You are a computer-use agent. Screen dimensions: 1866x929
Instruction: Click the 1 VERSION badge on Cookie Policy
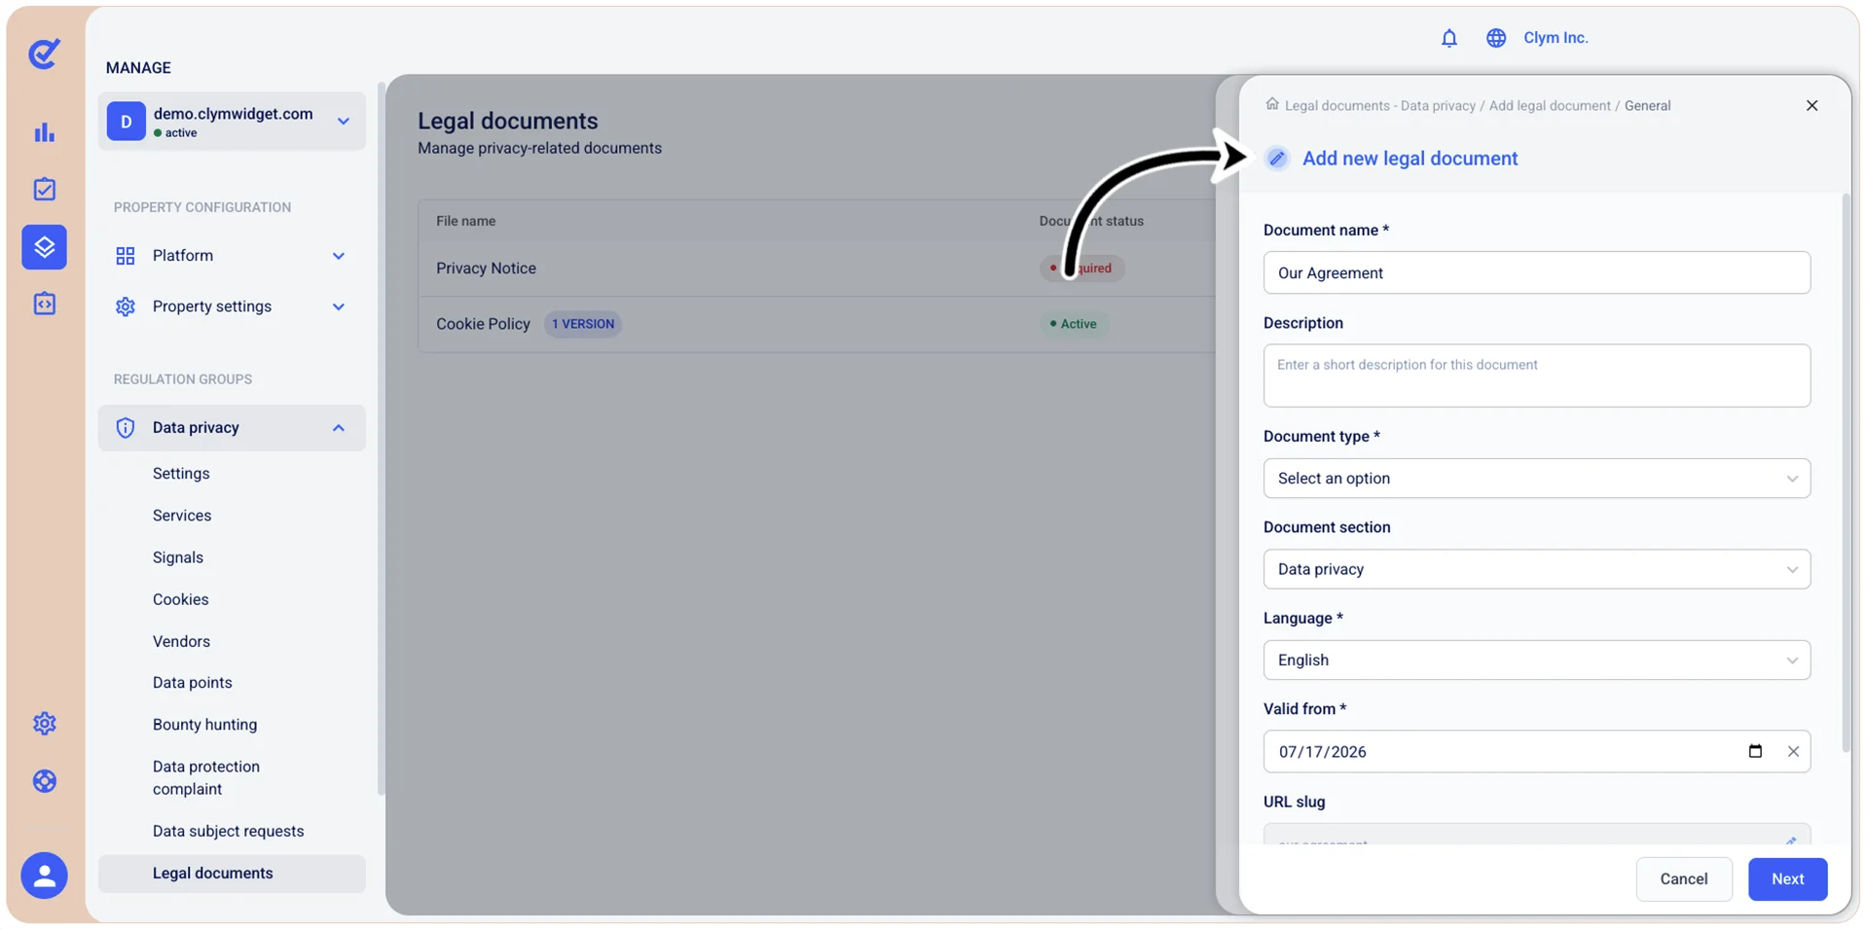pos(583,324)
